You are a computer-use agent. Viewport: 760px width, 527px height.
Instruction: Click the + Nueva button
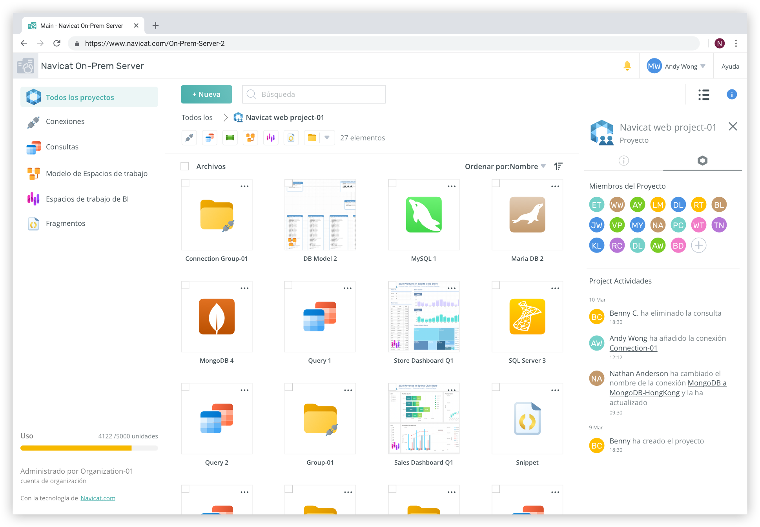[x=206, y=94]
